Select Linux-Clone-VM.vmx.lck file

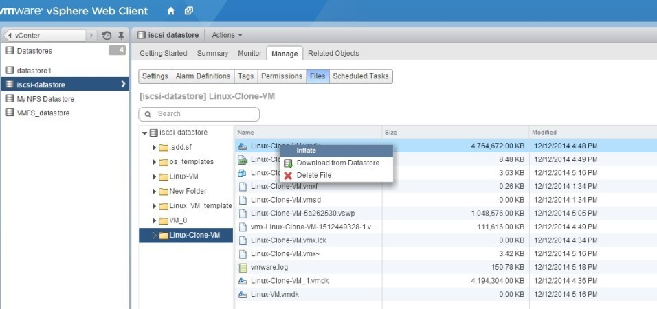coord(288,240)
